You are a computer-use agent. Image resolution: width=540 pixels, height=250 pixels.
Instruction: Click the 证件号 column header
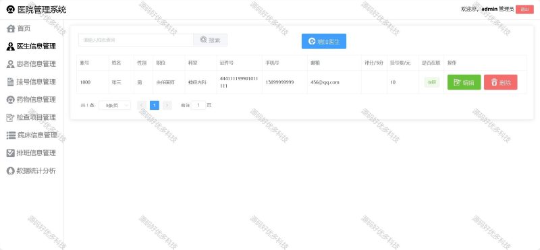[x=227, y=63]
